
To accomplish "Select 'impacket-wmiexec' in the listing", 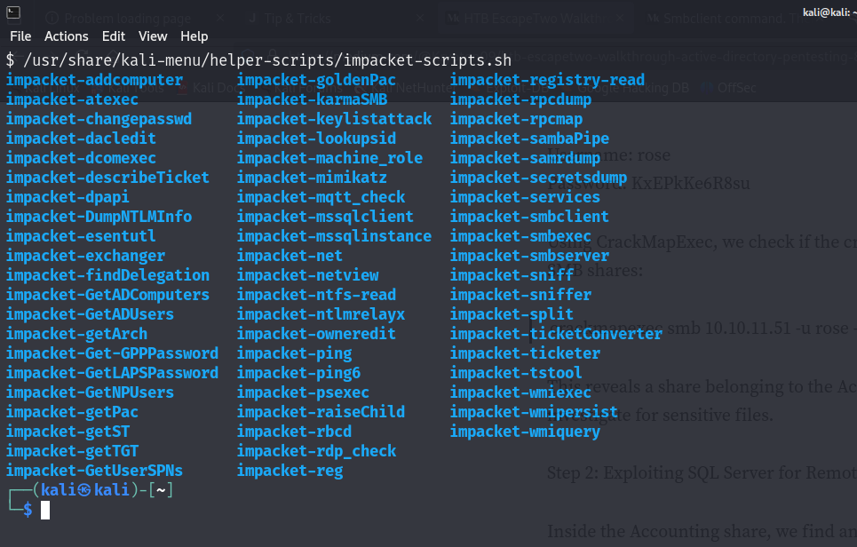I will tap(521, 392).
